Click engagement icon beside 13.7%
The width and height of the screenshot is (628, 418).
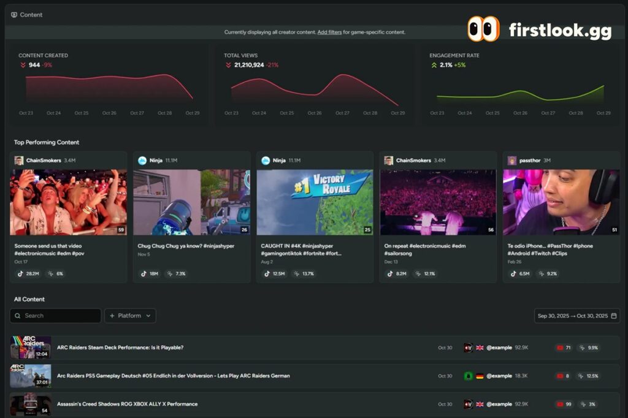pos(296,274)
